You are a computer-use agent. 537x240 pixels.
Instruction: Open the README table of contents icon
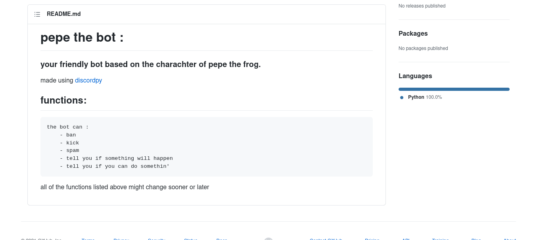[37, 14]
